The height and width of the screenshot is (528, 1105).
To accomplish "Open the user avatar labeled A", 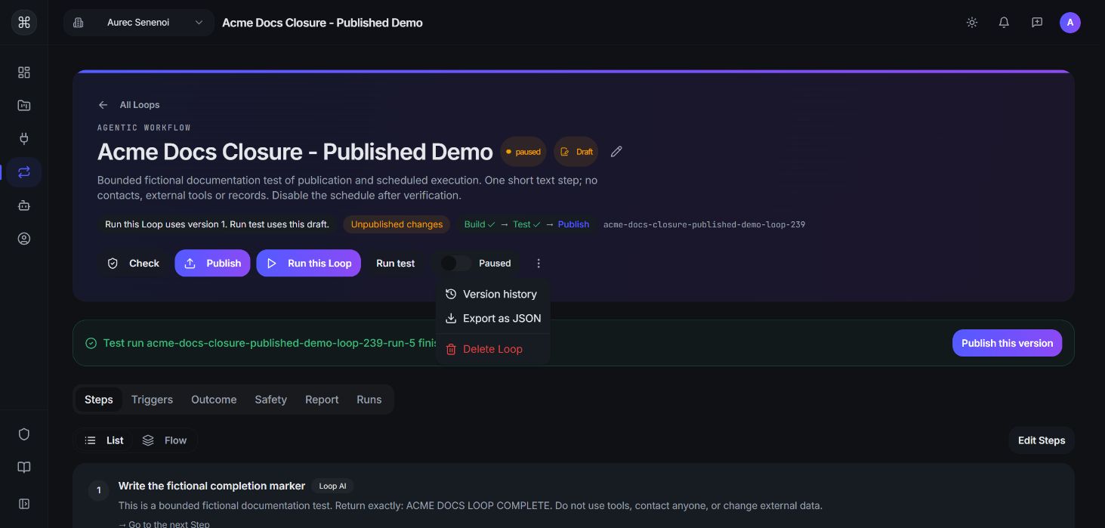I will pyautogui.click(x=1070, y=23).
